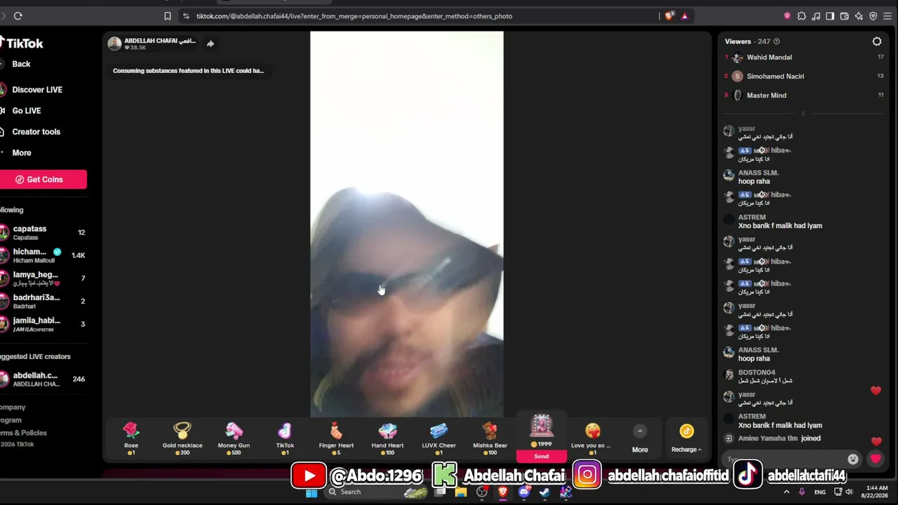Reload the TikTok live page
The image size is (898, 505).
pos(18,15)
